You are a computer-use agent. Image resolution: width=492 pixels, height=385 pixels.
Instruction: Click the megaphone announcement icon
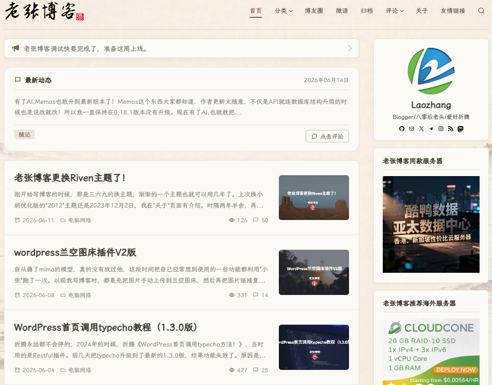16,48
